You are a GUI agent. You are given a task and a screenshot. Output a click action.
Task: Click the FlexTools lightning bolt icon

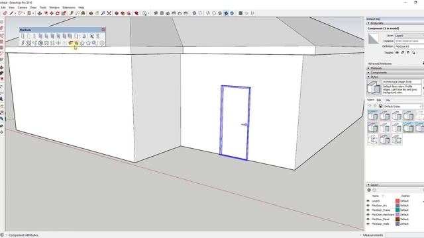[23, 43]
